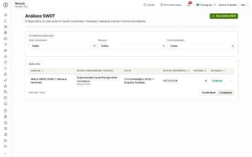Viewport: 252px width, 157px height.
Task: Open the Situação filter dropdown
Action: coord(131,46)
